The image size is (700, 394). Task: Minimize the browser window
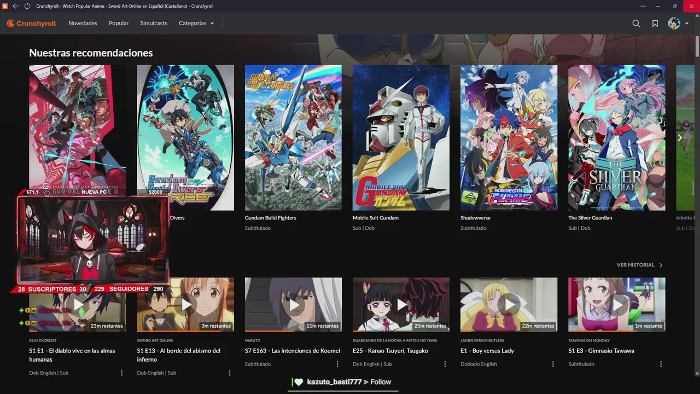pos(659,6)
